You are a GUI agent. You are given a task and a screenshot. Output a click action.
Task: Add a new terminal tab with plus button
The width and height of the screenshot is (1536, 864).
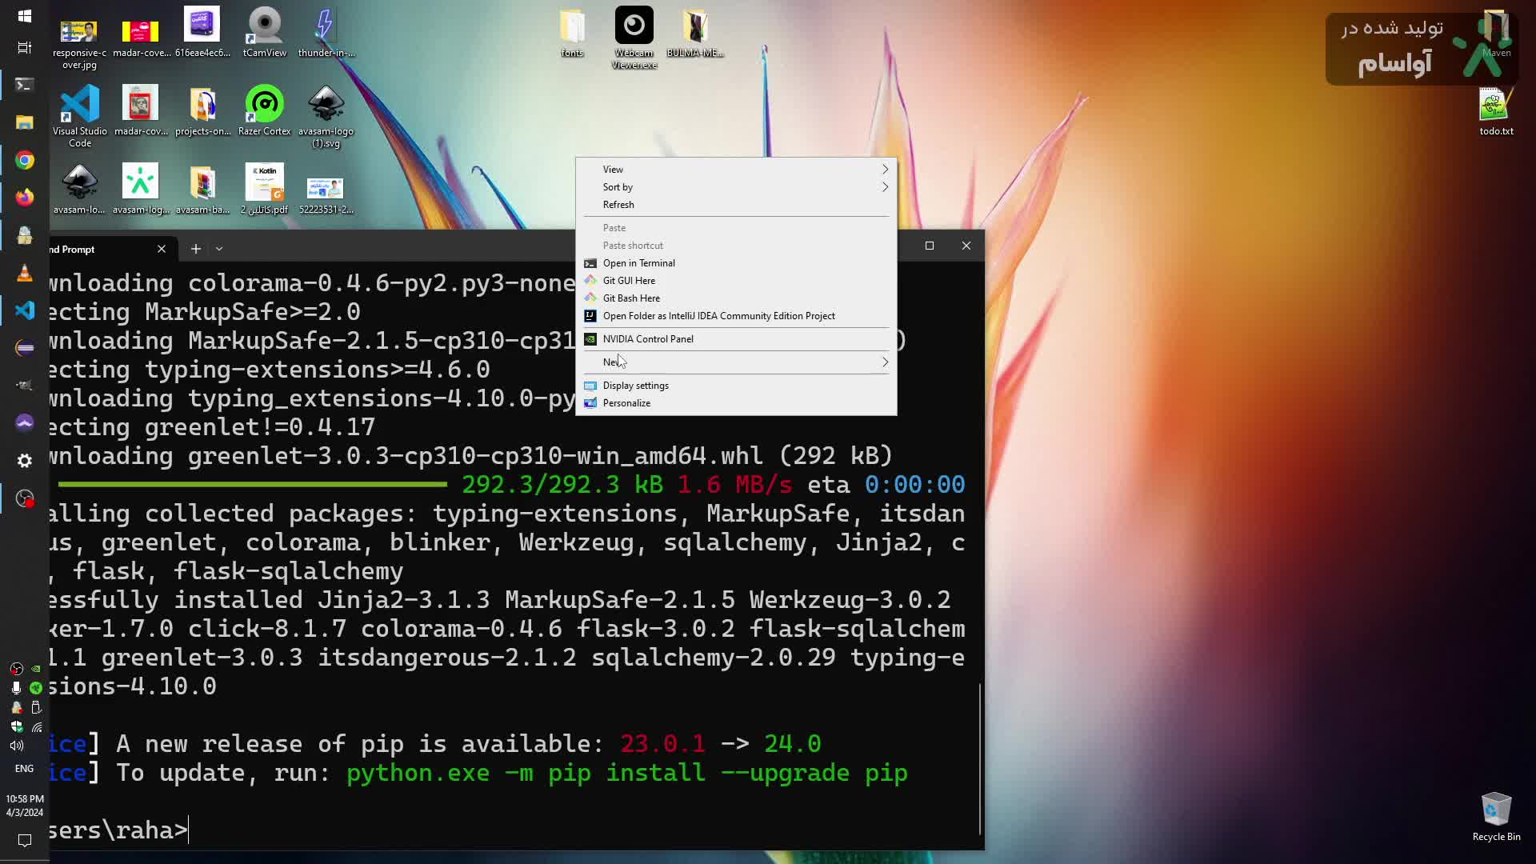195,249
